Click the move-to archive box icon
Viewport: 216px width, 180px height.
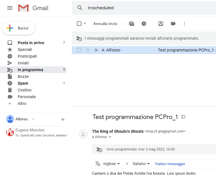pos(161,24)
